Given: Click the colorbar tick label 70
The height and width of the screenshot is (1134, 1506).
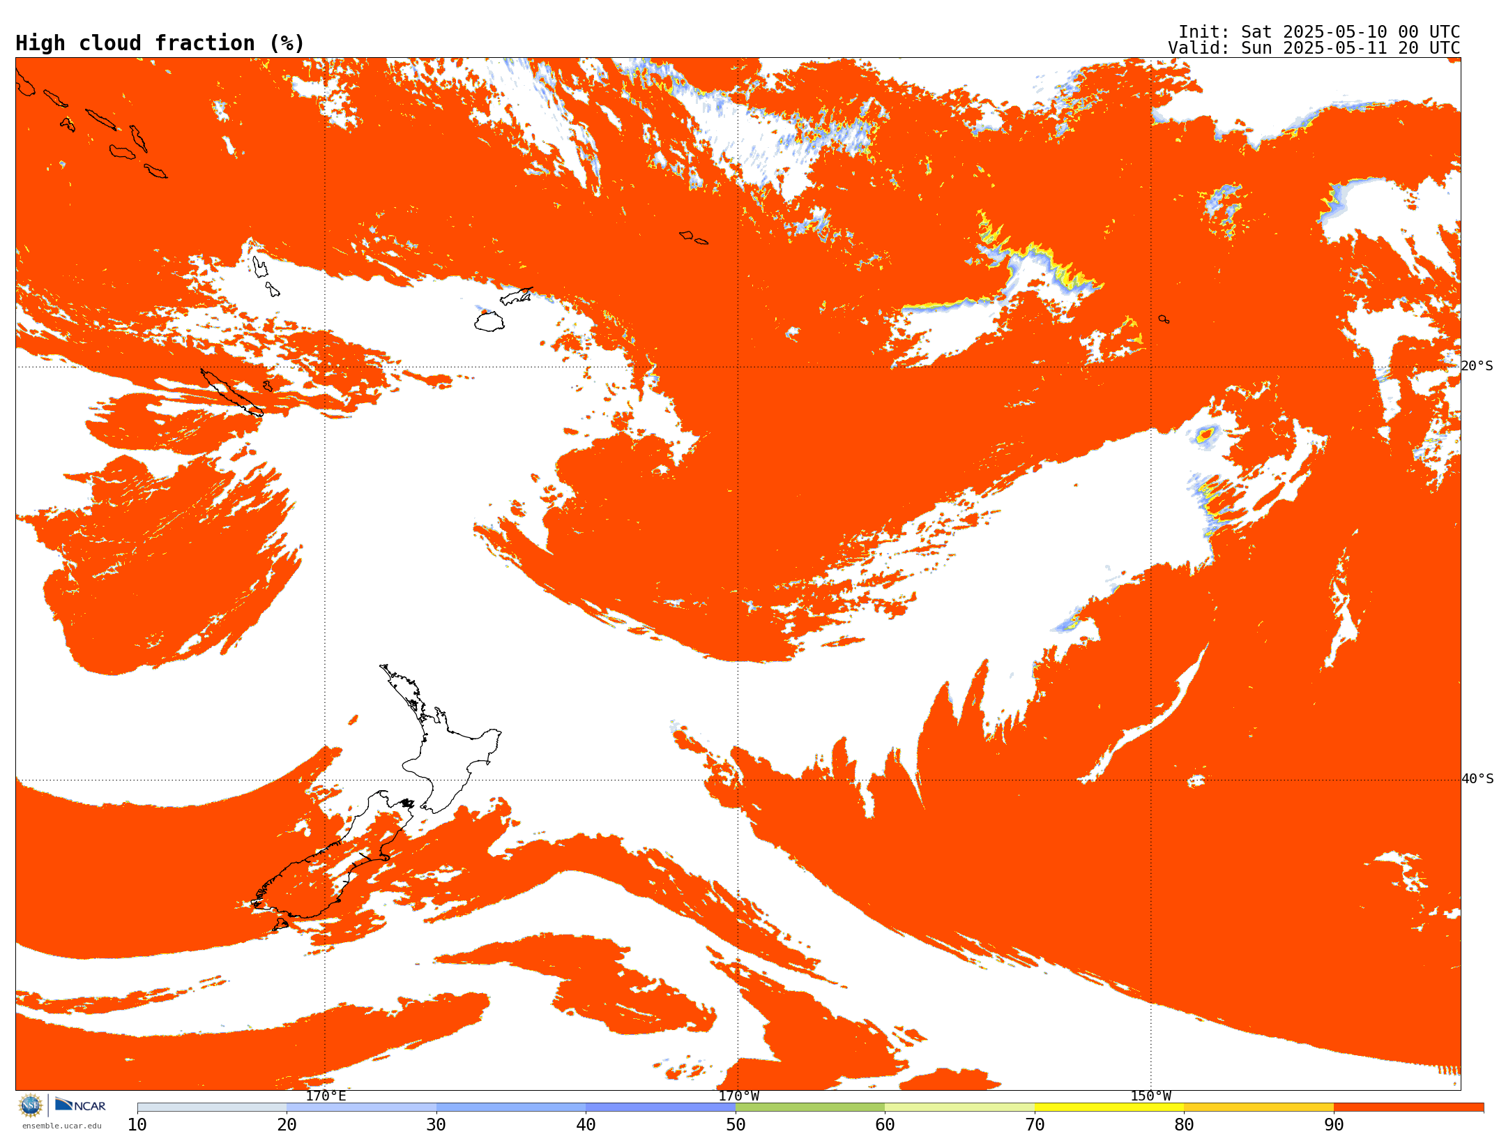Looking at the screenshot, I should 1035,1124.
